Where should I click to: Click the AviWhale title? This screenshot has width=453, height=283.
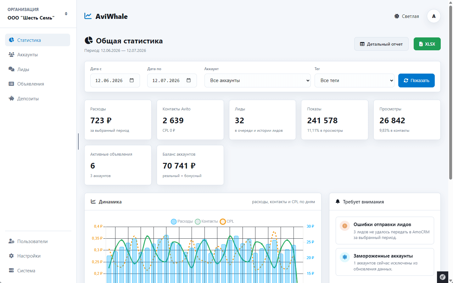(x=112, y=16)
